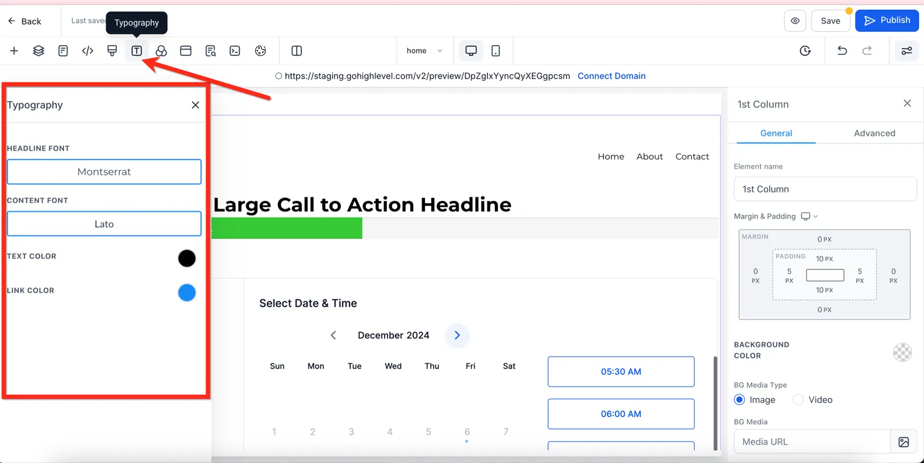Screen dimensions: 924x463
Task: Click the Connect Domain link
Action: point(612,76)
